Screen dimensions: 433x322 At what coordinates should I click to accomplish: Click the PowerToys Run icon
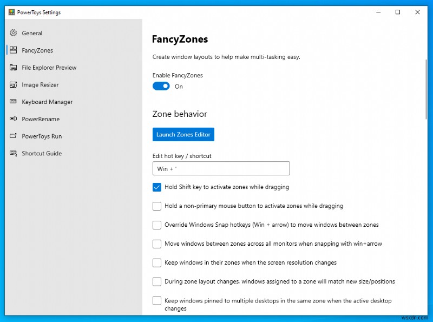click(13, 136)
